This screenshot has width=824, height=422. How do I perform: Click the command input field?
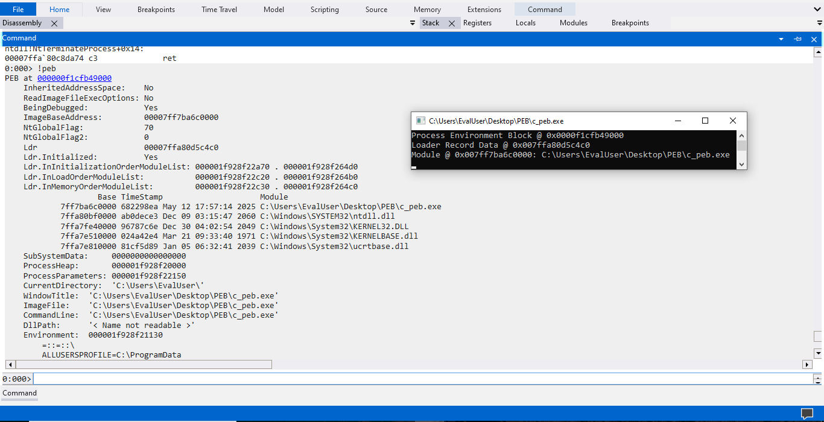422,379
